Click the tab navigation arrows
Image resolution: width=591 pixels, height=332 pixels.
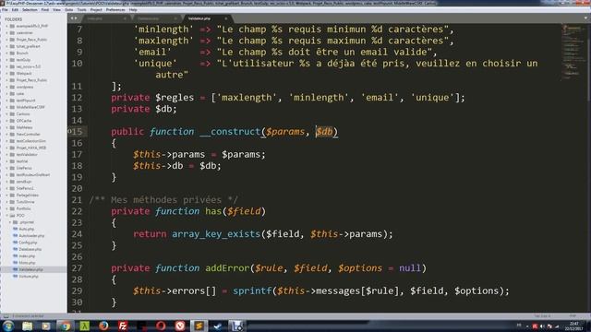coord(74,18)
